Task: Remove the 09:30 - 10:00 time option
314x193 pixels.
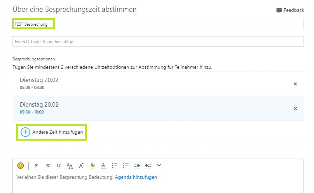Action: pos(295,108)
